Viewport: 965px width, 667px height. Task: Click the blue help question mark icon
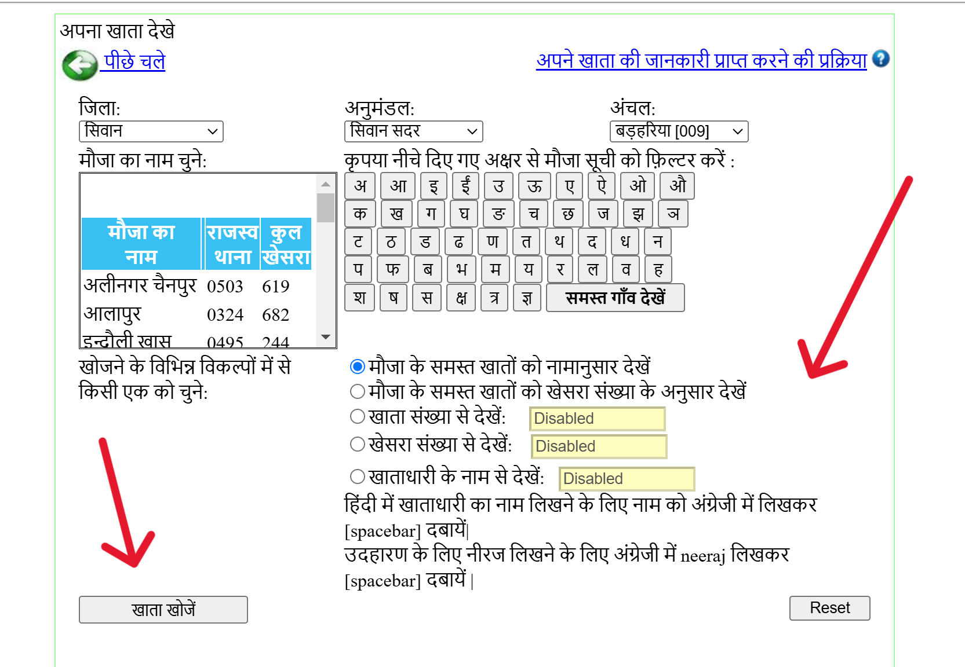pyautogui.click(x=880, y=59)
